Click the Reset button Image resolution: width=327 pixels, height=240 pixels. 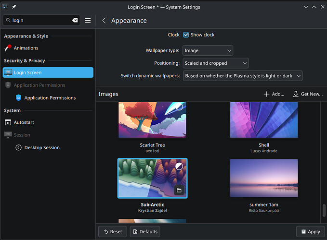[x=112, y=231]
